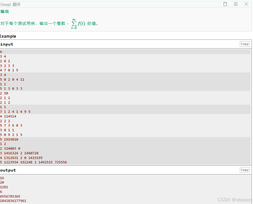This screenshot has height=204, width=253.
Task: Select the green 输出 heading icon text
Action: (5, 12)
